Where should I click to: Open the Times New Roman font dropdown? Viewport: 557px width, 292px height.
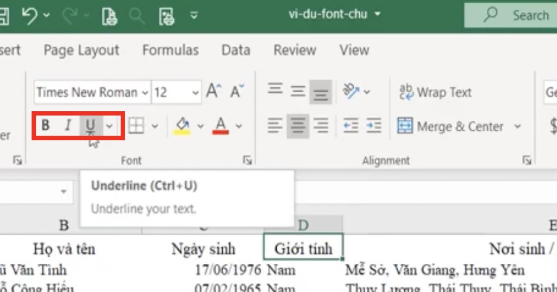click(145, 93)
